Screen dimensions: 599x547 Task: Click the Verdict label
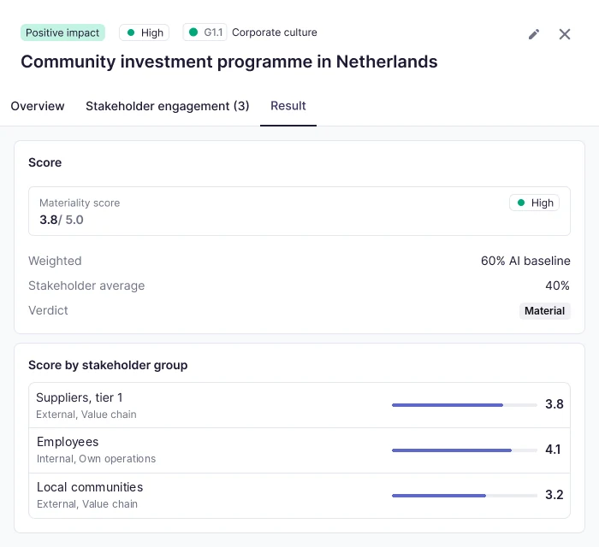pos(48,310)
